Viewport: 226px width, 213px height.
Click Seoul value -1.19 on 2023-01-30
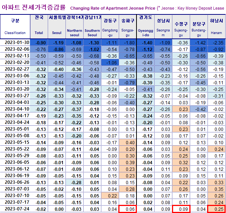[x=57, y=43]
